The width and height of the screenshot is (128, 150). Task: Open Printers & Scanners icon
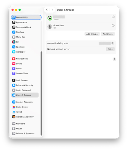coord(14,133)
